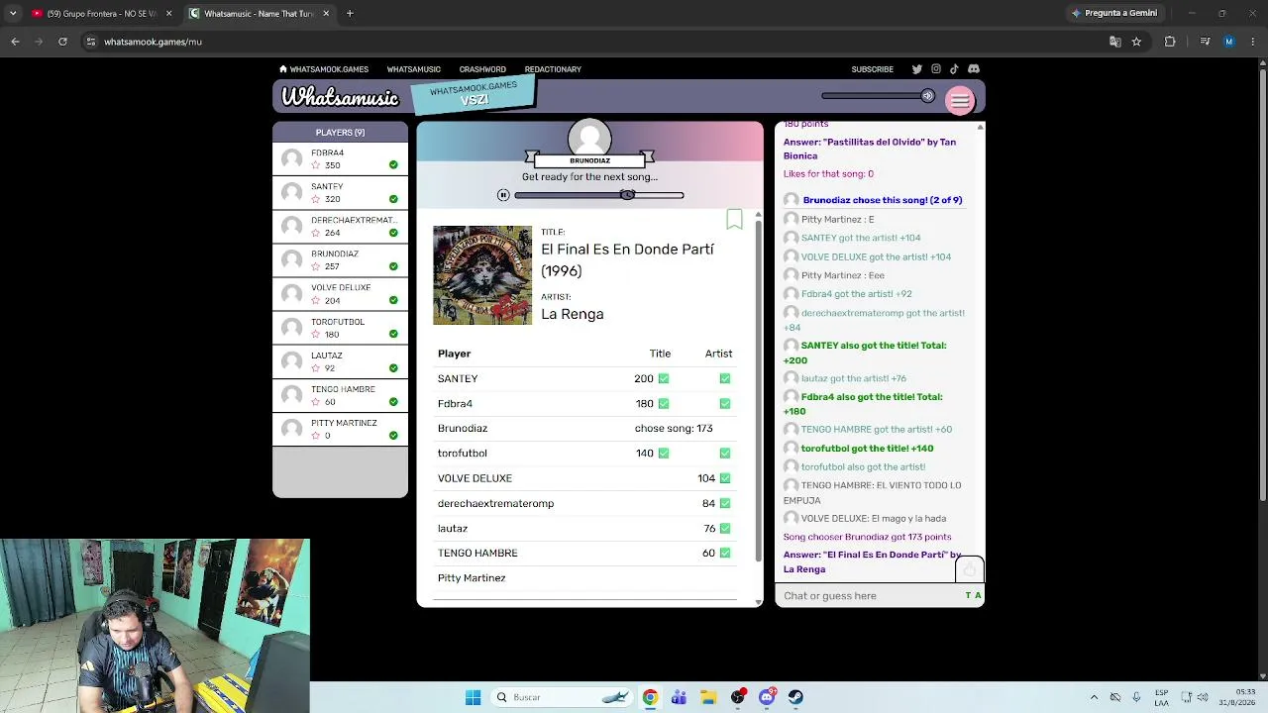Click TENGO HAMBRE's artist checkmark in results
Image resolution: width=1268 pixels, height=713 pixels.
coord(725,553)
